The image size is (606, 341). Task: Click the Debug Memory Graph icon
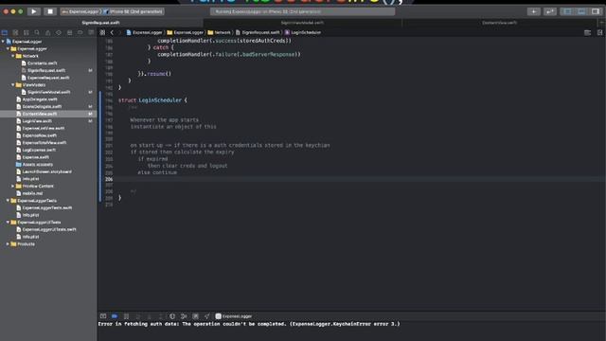[x=184, y=316]
